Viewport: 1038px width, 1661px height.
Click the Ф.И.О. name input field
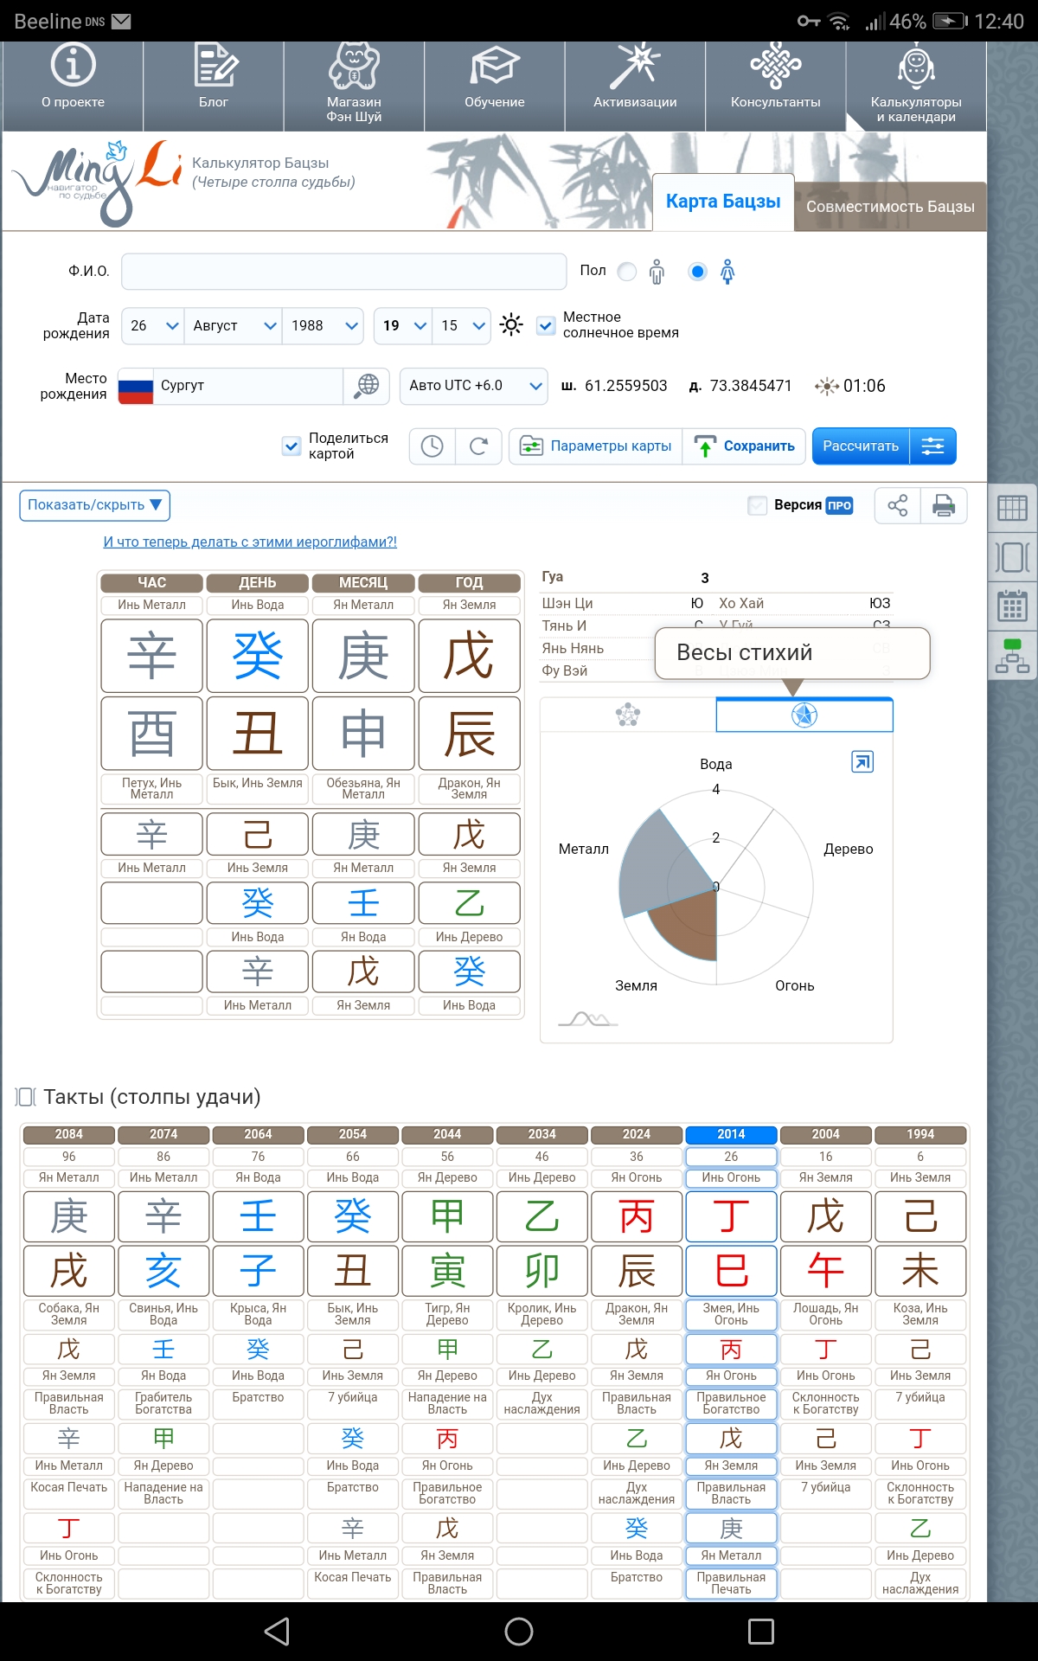[343, 272]
